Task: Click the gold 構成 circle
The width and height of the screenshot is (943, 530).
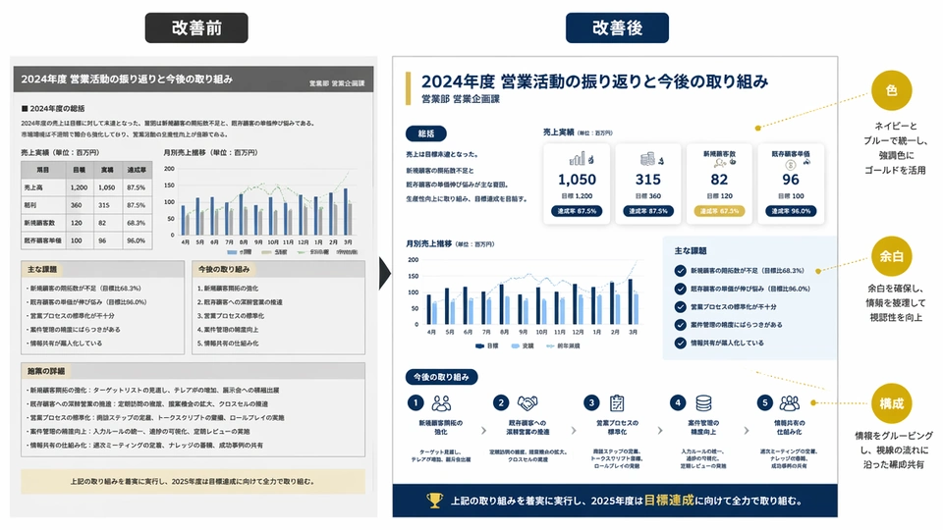Action: tap(891, 403)
